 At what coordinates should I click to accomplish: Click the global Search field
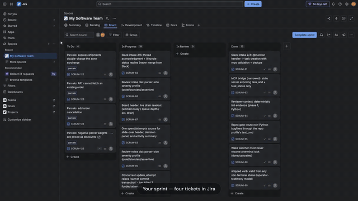click(169, 4)
